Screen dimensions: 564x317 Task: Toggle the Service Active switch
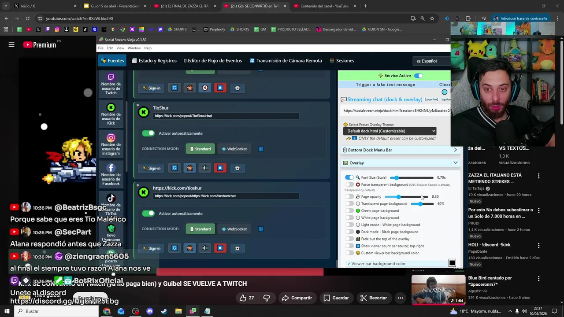[x=418, y=76]
